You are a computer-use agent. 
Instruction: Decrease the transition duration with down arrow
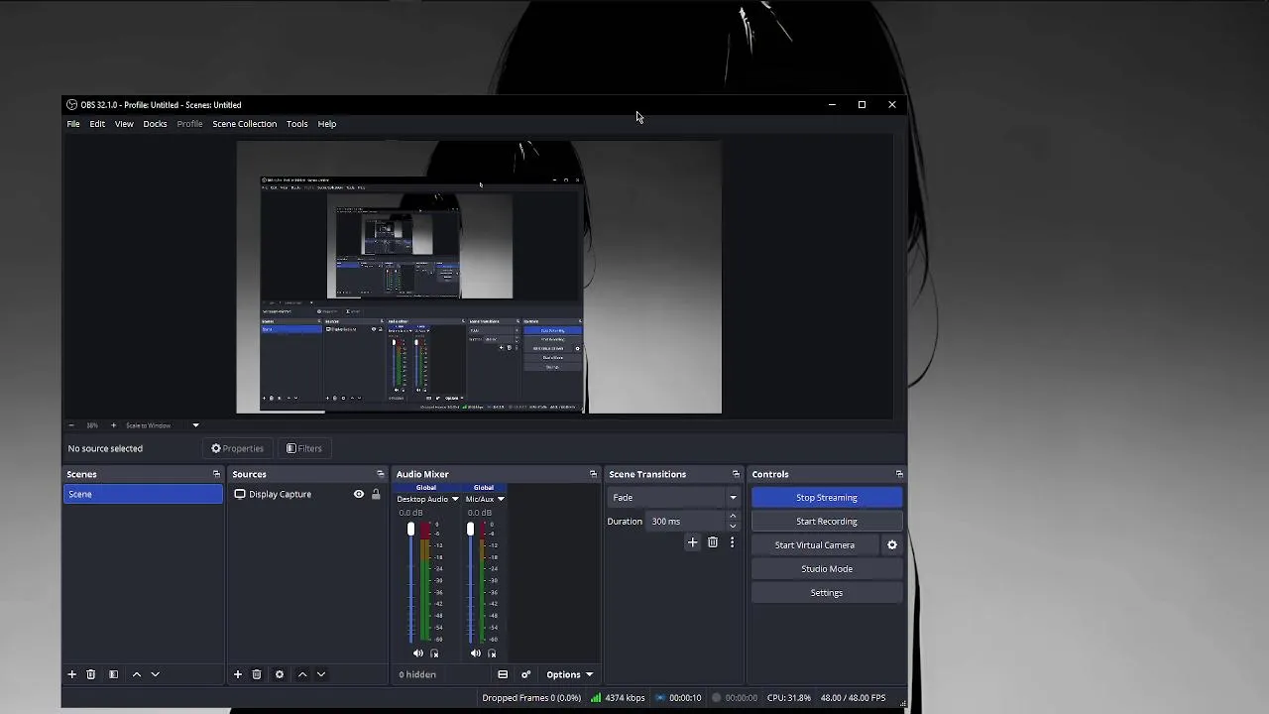click(x=733, y=526)
